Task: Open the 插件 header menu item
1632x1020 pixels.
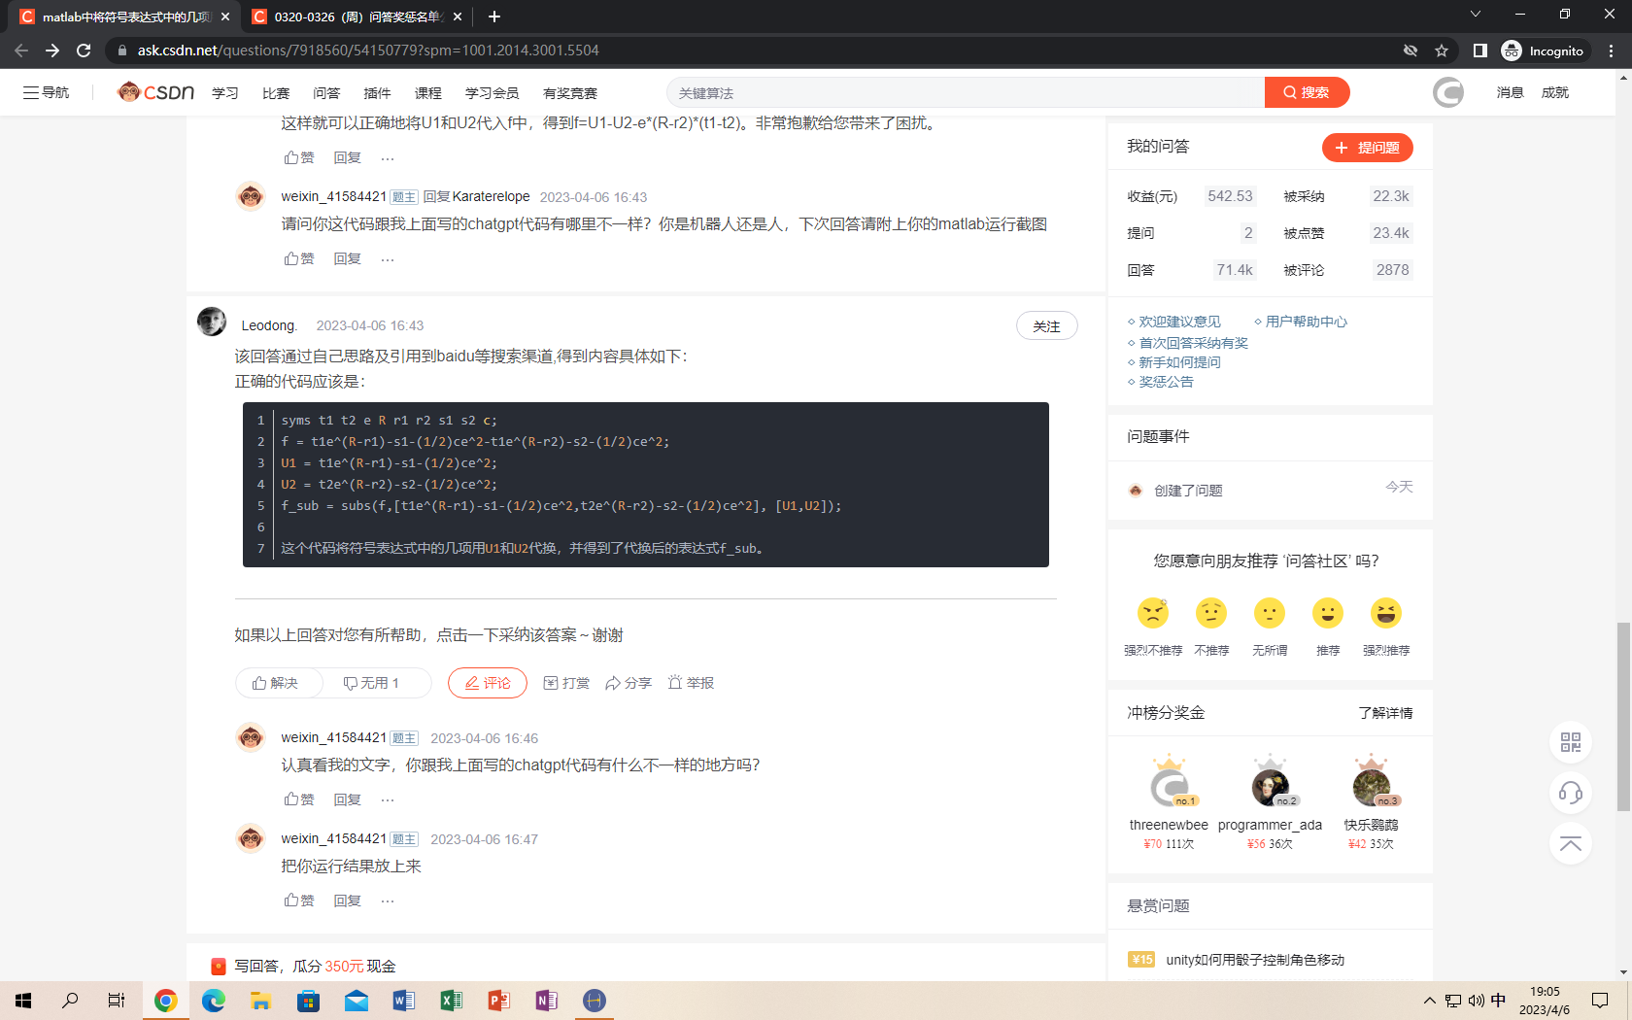Action: [377, 93]
